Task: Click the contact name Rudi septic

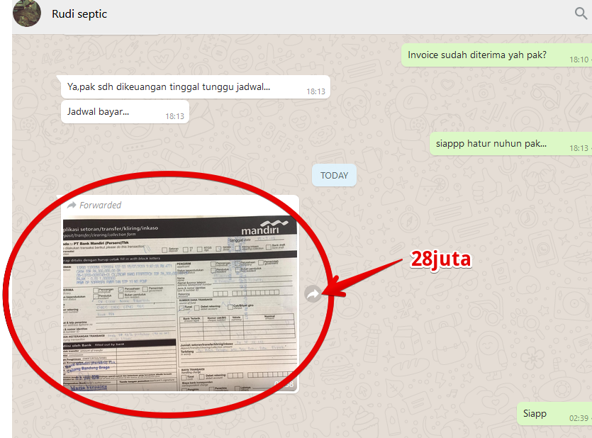Action: 79,14
